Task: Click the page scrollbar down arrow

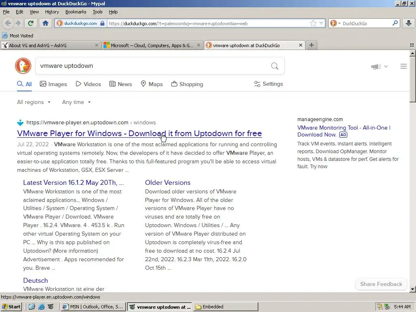Action: tap(413, 289)
